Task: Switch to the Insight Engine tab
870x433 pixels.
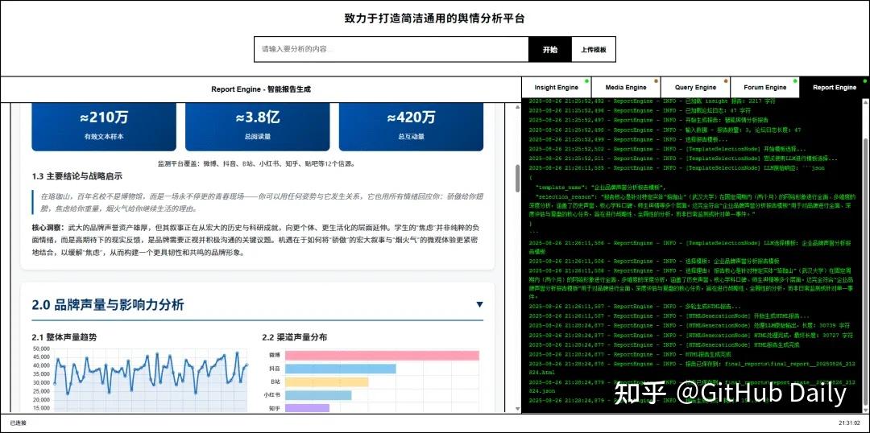Action: tap(556, 87)
